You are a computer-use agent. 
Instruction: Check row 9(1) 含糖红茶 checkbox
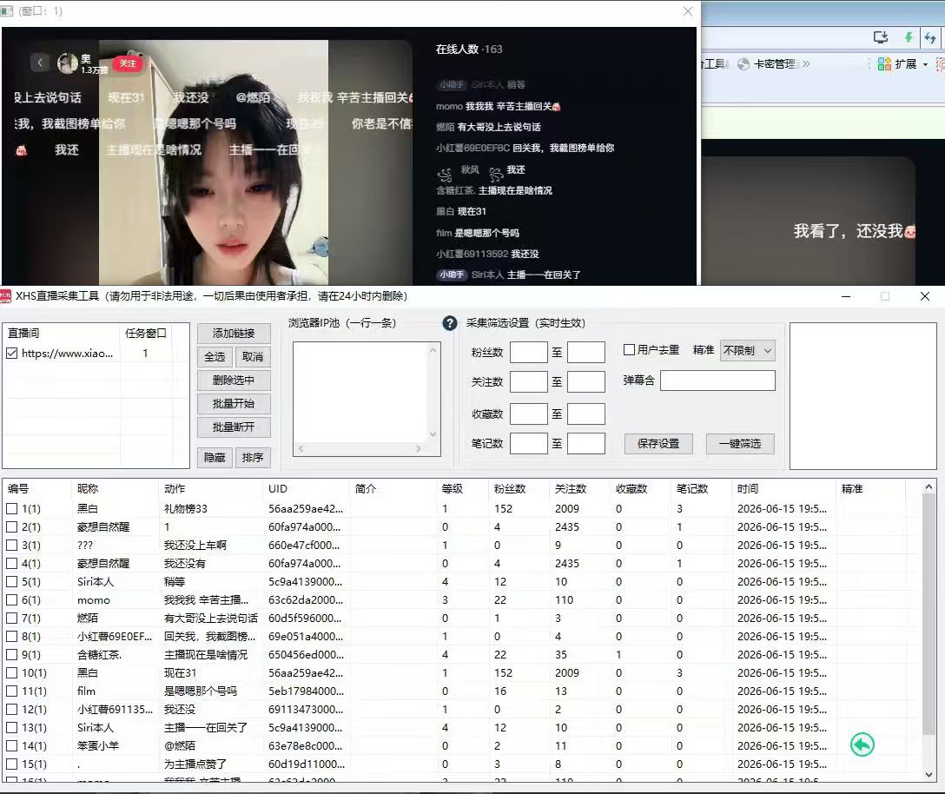click(12, 655)
